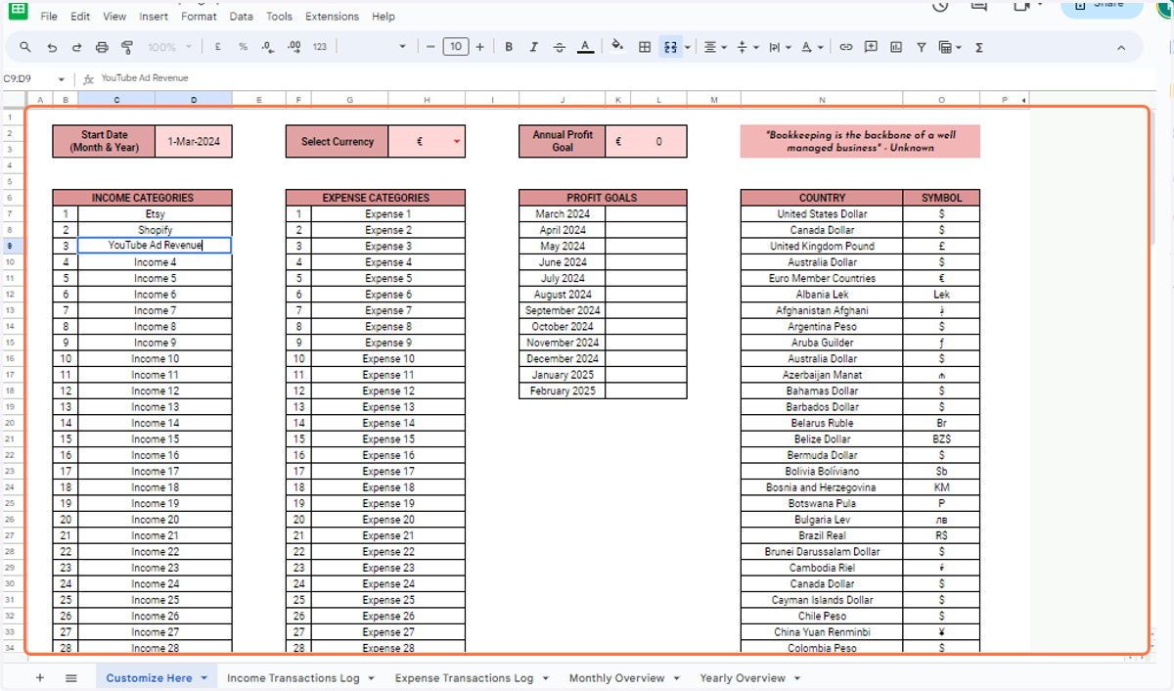Collapse the toolbar with chevron up
1174x691 pixels.
(x=1123, y=47)
